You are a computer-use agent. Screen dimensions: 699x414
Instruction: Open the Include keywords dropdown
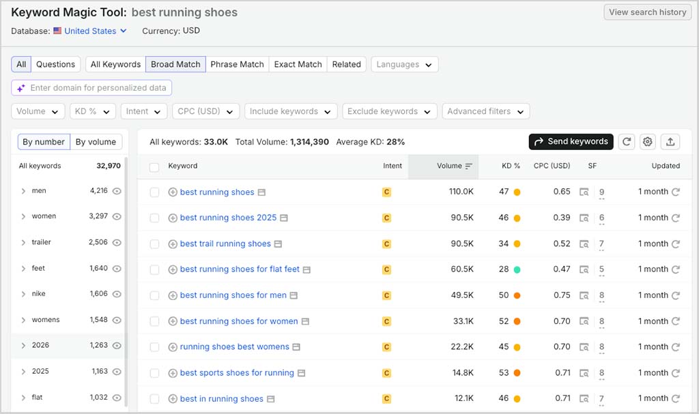coord(291,111)
